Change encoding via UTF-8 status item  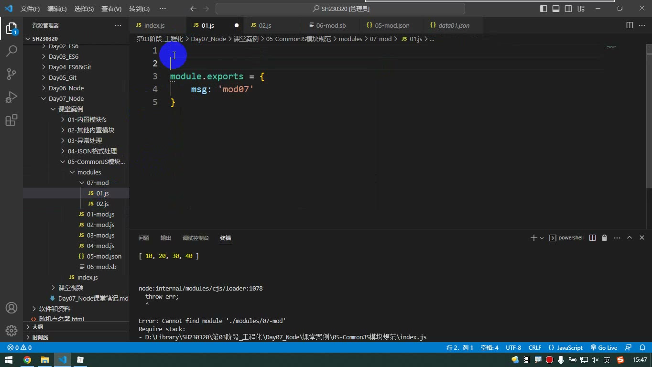513,348
